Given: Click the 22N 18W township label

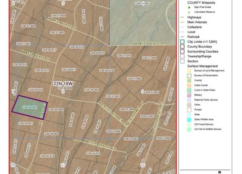Looking at the screenshot, I should pos(63,84).
